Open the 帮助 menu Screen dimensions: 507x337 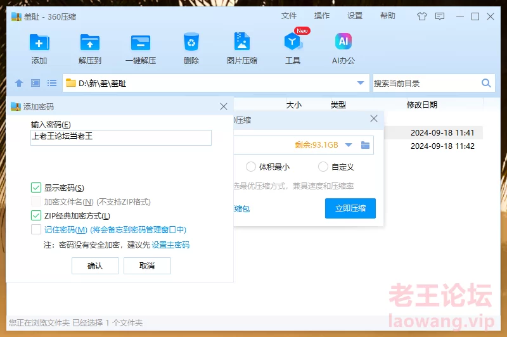[x=388, y=16]
